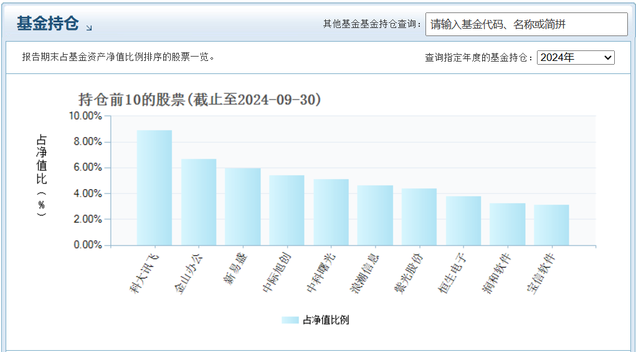Click the 4.00% y-axis value
This screenshot has height=352, width=636.
point(88,193)
